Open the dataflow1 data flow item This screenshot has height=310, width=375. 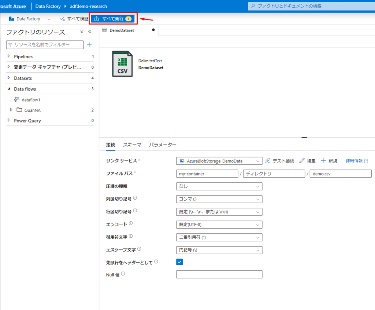coord(31,99)
